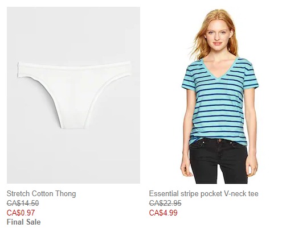282x228 pixels.
Task: Select the crossed-out CA$14.50 original price
Action: (x=23, y=203)
